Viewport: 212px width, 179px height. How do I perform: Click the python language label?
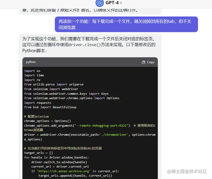[x=31, y=62]
